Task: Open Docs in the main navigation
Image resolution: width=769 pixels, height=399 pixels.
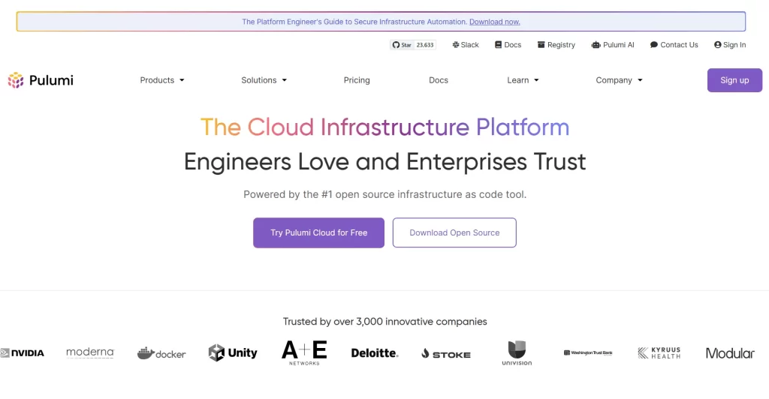Action: pyautogui.click(x=439, y=79)
